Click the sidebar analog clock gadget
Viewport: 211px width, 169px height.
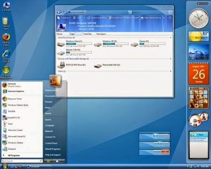tap(198, 18)
